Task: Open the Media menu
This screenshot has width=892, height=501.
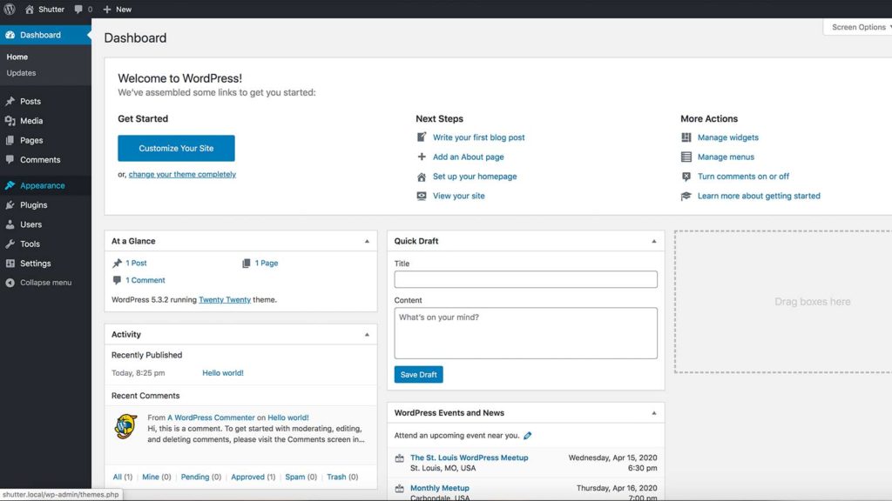Action: click(x=45, y=120)
